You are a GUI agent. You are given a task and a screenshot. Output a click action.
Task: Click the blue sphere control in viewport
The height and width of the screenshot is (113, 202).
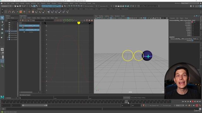click(x=147, y=56)
